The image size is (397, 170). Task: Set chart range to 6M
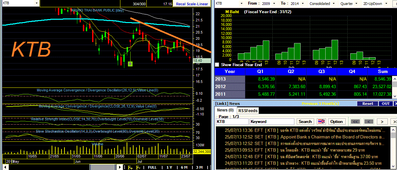coord(184,167)
